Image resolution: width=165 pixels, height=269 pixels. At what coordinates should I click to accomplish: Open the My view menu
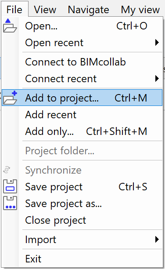point(140,9)
